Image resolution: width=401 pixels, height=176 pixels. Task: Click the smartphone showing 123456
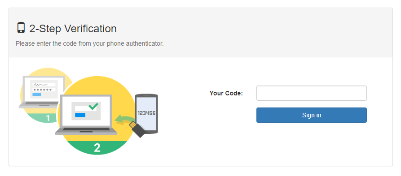click(x=146, y=114)
